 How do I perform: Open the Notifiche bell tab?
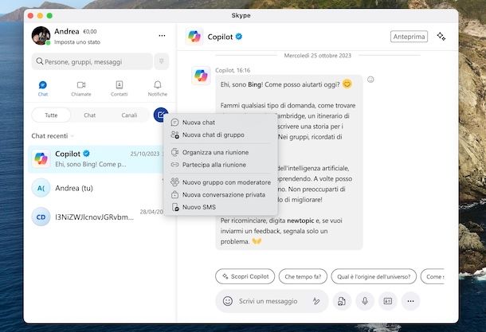[x=158, y=88]
